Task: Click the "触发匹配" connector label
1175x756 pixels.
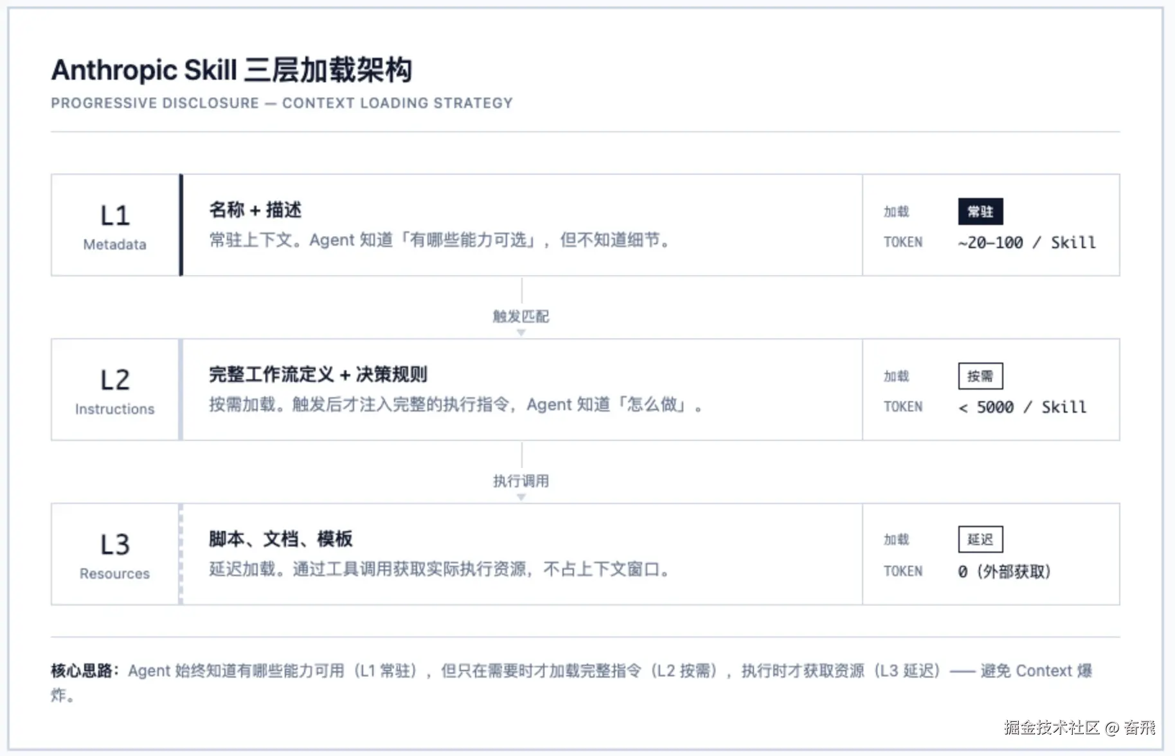Action: coord(521,316)
